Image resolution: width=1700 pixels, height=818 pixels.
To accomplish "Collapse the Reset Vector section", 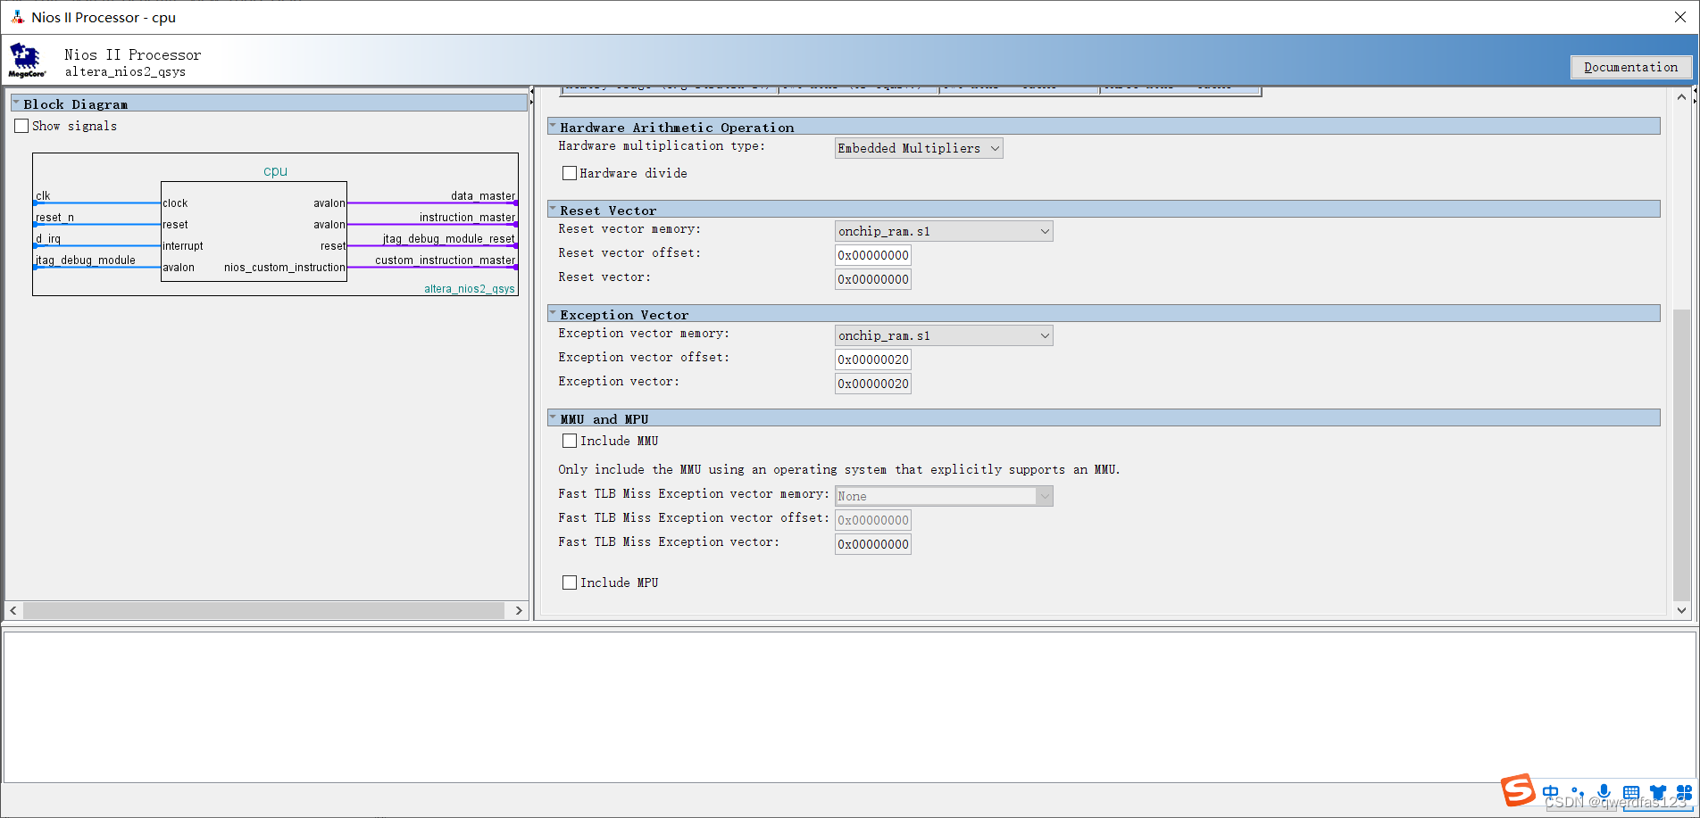I will [x=553, y=210].
